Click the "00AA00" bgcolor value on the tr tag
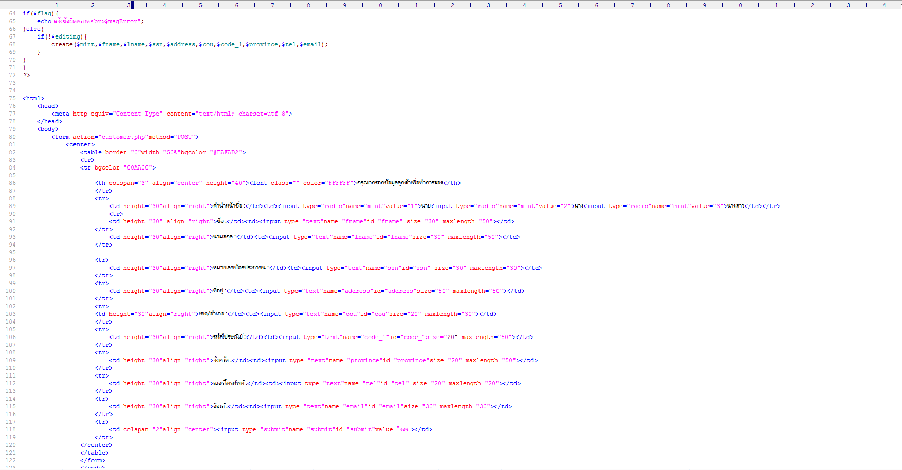 (138, 168)
